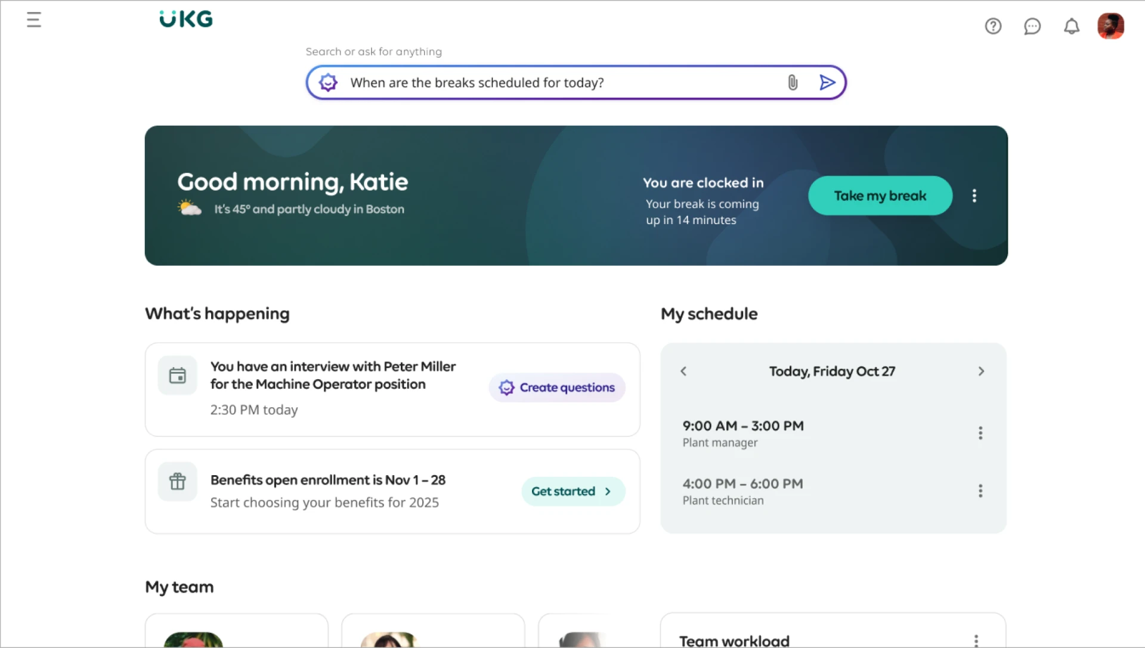Click the Plant manager label
1145x648 pixels.
point(720,443)
